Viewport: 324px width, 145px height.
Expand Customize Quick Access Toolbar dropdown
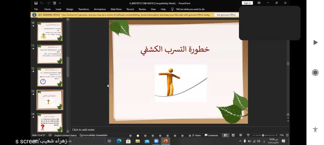[x=60, y=3]
